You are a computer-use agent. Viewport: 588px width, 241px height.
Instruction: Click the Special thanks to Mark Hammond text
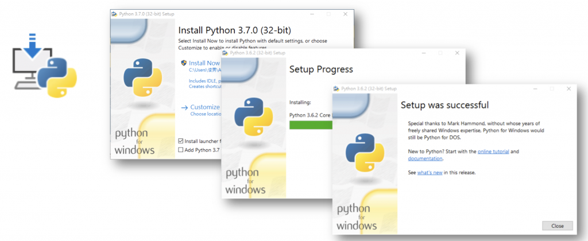(476, 130)
